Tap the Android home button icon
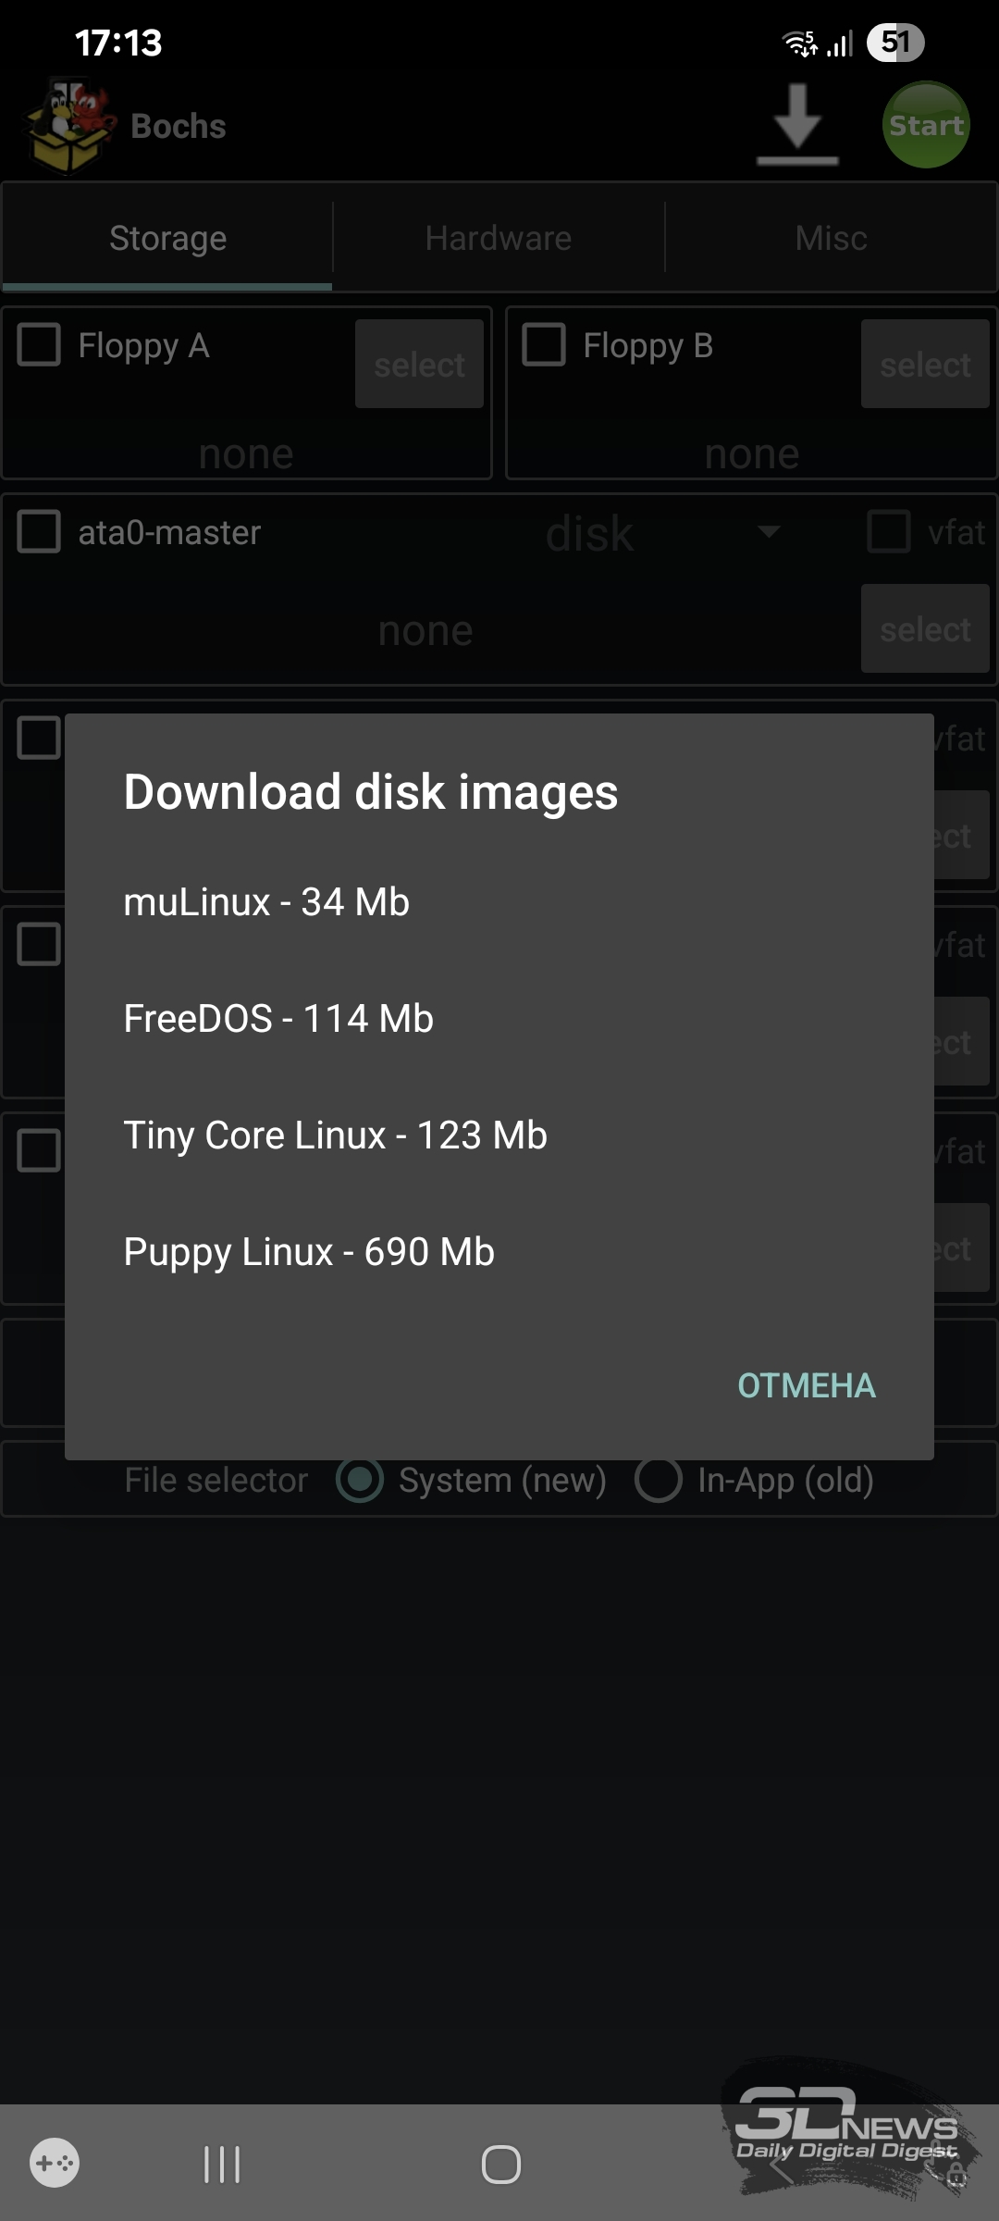This screenshot has width=999, height=2221. (500, 2165)
